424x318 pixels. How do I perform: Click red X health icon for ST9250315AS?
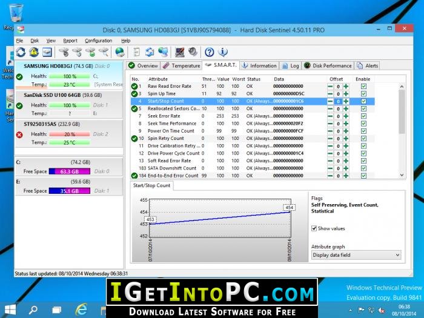[x=19, y=134]
